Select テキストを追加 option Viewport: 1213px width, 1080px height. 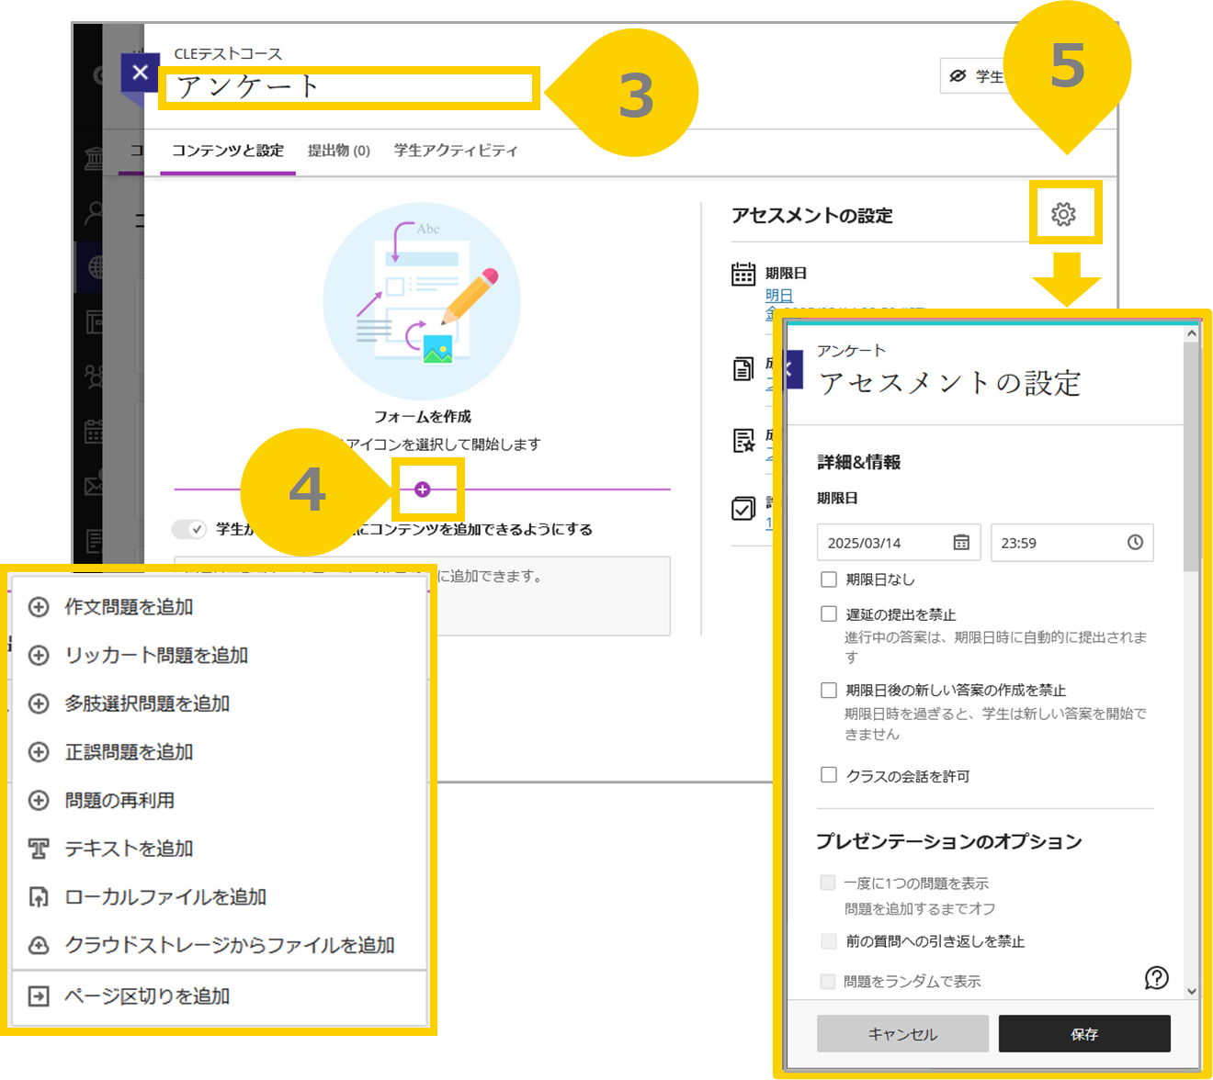(x=219, y=849)
